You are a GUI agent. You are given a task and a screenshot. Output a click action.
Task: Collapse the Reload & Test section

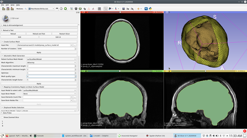point(39,30)
